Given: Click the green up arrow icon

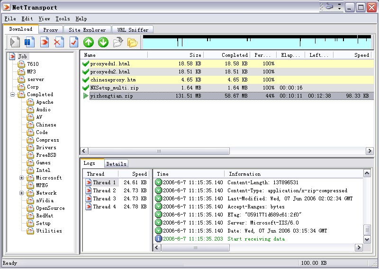Looking at the screenshot, I should pyautogui.click(x=89, y=43).
